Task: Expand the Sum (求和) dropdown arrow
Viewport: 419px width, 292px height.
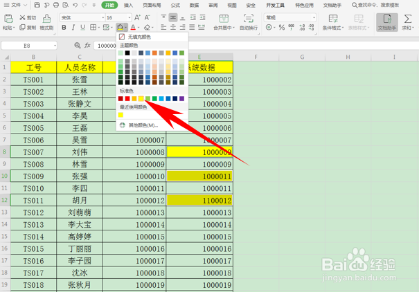Action: 413,28
